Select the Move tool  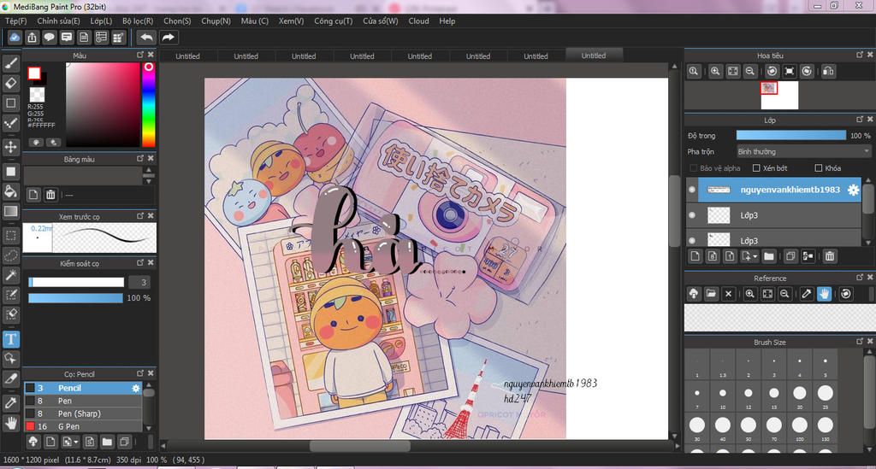coord(11,147)
